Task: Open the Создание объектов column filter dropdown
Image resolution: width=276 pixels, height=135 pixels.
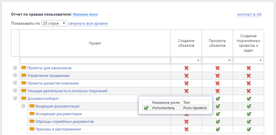Action: tap(186, 60)
